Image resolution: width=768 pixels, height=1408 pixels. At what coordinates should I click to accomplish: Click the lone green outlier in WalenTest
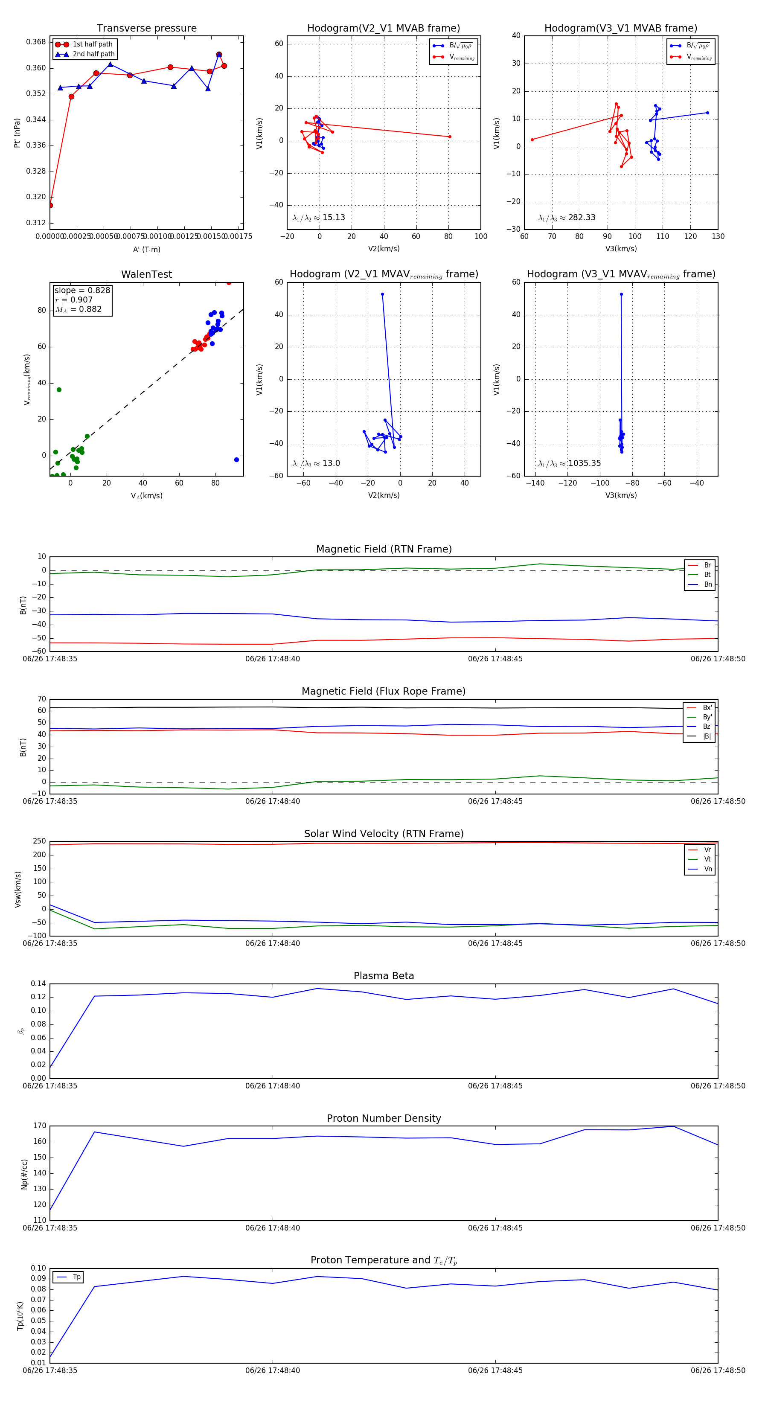pyautogui.click(x=59, y=390)
